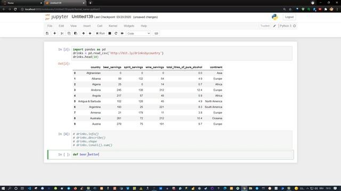This screenshot has height=191, width=341.
Task: Click total_litres_of_pure_alcohol column header
Action: [x=184, y=67]
